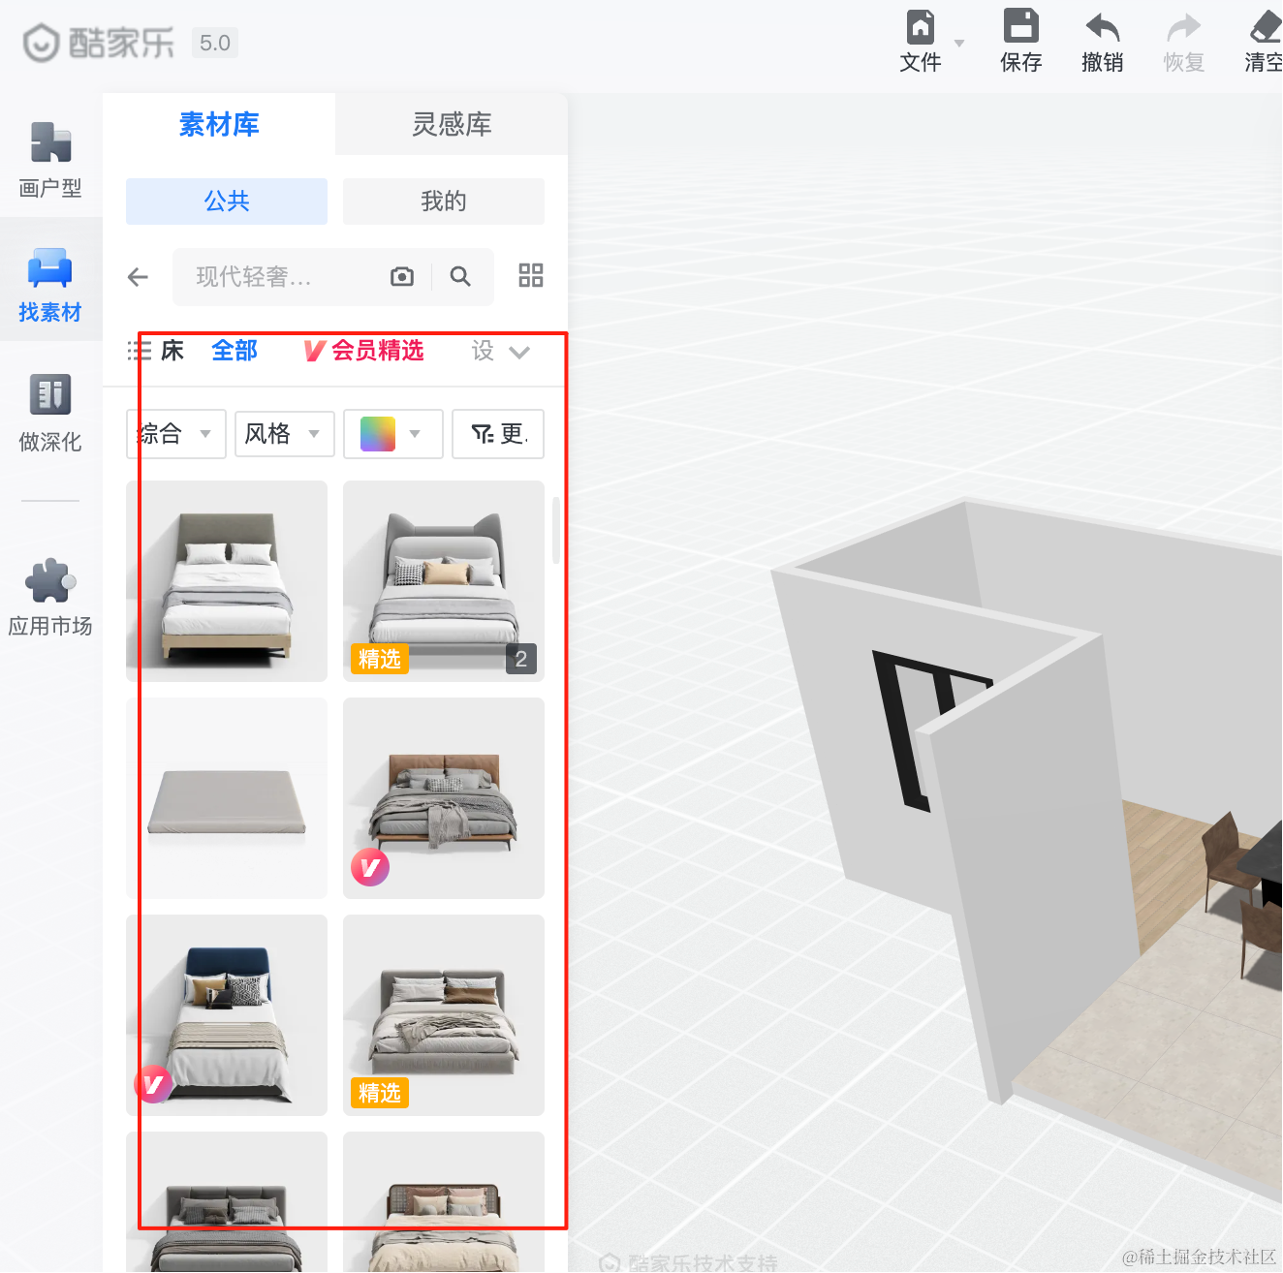Select the 公共 library tab
The image size is (1283, 1273).
(x=227, y=202)
